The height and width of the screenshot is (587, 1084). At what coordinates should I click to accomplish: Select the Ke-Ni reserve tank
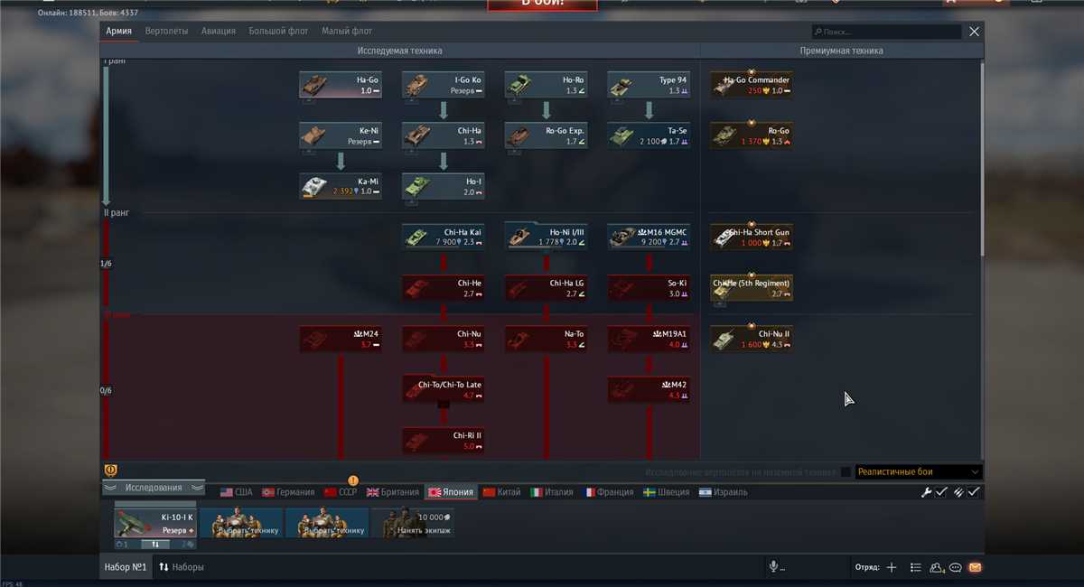click(x=341, y=135)
